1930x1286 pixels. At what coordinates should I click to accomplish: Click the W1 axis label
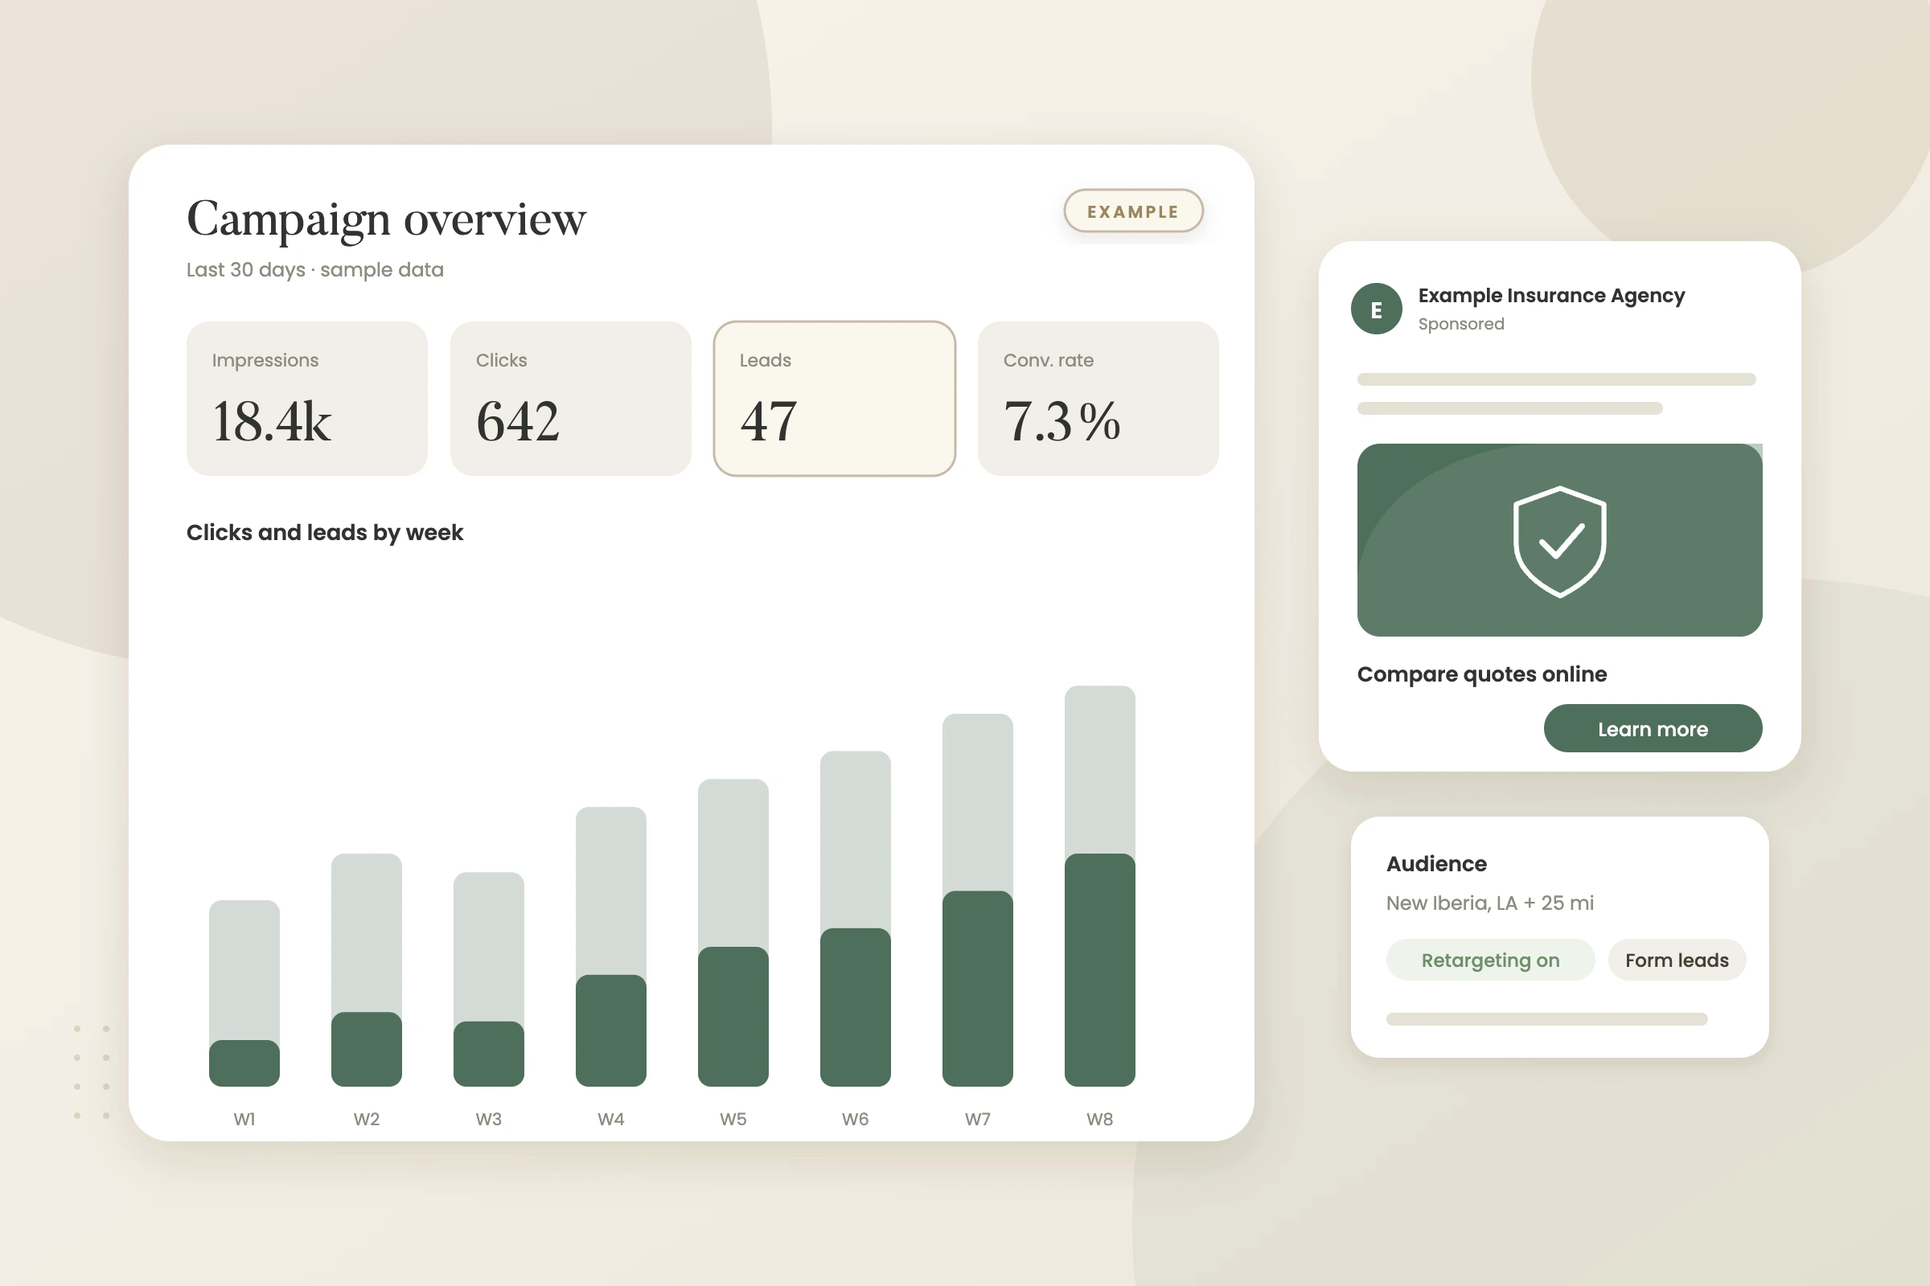pos(244,1120)
